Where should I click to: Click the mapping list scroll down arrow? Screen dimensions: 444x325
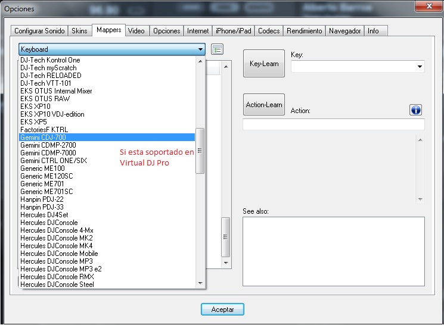[x=226, y=262]
